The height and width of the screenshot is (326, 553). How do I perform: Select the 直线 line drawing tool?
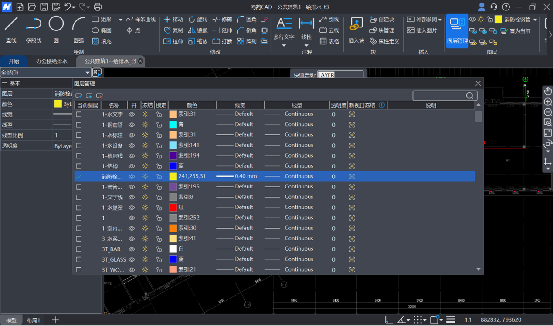tap(11, 24)
